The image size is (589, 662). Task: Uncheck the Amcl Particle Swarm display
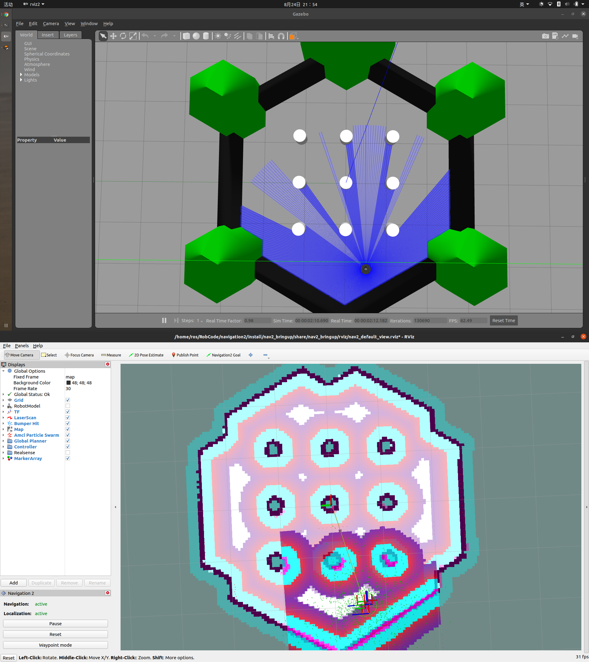[x=68, y=435]
